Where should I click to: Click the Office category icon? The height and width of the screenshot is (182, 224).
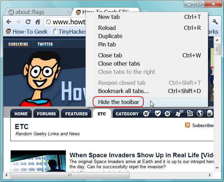(190, 113)
